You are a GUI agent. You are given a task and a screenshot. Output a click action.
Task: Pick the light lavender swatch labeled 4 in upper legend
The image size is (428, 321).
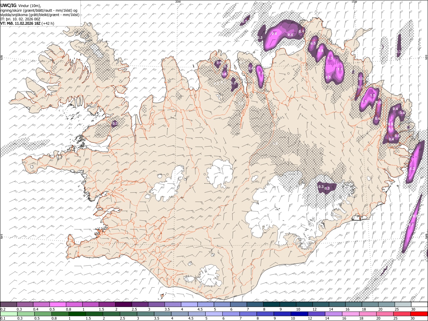(x=189, y=305)
